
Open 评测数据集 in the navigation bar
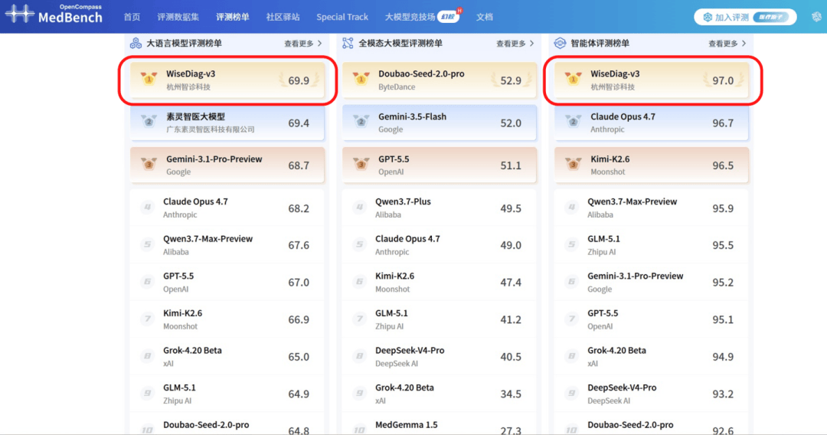click(178, 17)
